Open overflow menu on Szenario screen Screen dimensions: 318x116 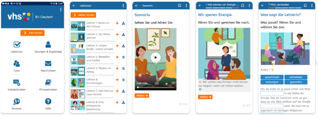186,6
